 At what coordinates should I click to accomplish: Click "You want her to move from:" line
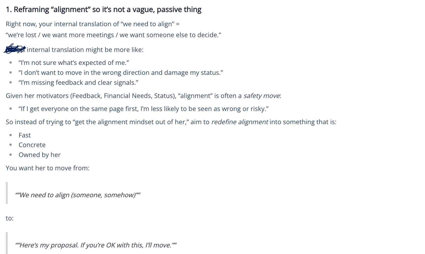[48, 168]
